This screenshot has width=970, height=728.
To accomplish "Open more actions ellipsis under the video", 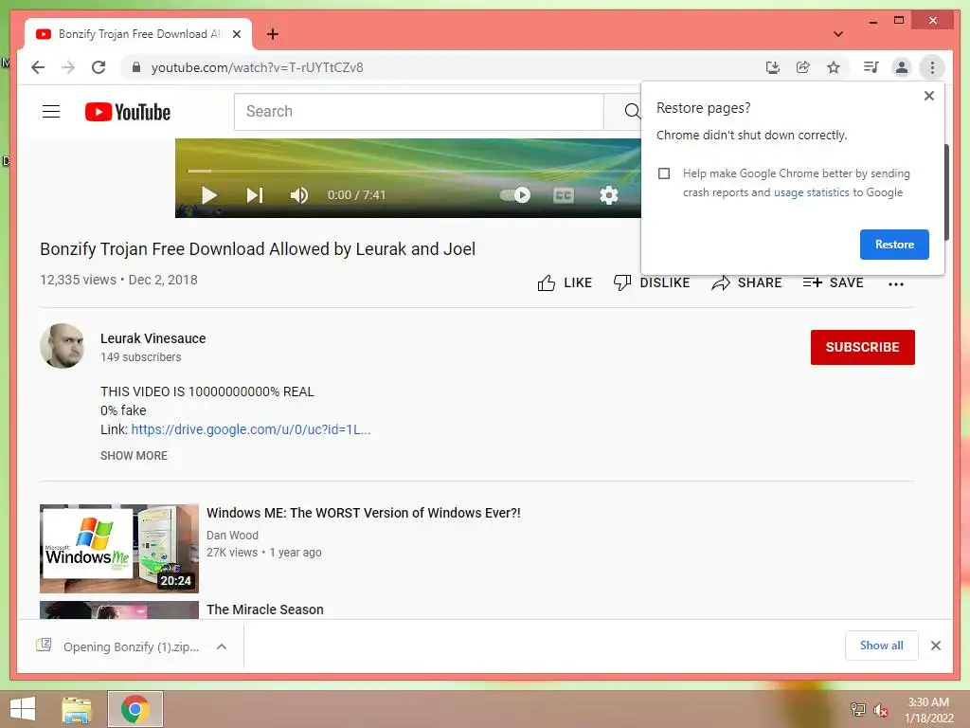I will pos(896,284).
